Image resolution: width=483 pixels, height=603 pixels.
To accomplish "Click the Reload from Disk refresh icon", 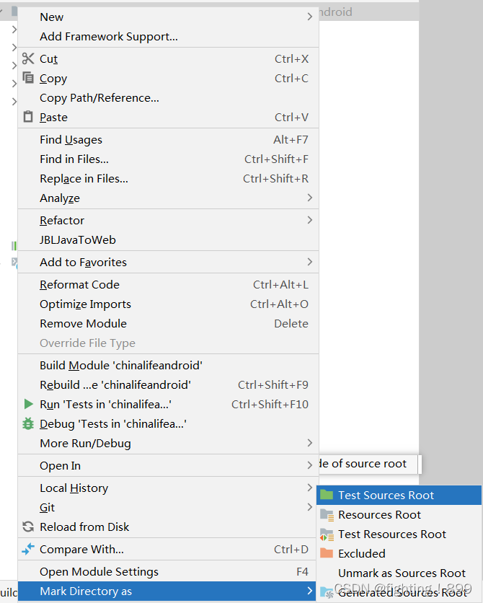I will (x=28, y=527).
